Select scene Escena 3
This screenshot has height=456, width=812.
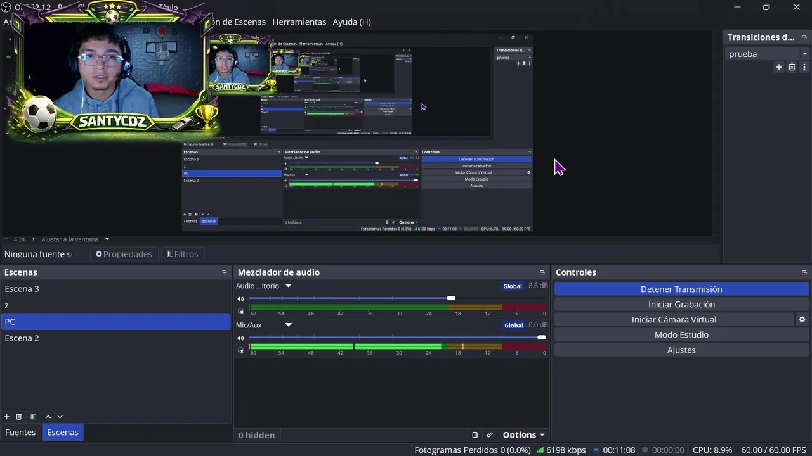(115, 289)
